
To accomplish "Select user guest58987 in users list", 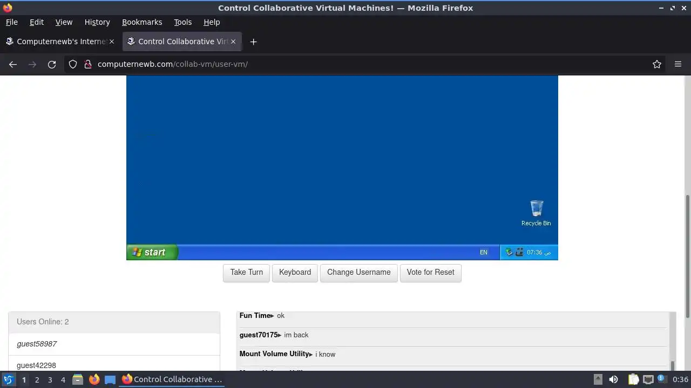I will [114, 344].
